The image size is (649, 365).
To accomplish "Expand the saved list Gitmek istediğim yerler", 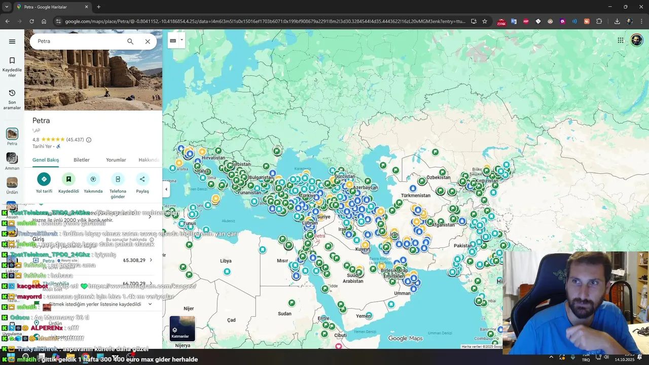I will [x=93, y=305].
